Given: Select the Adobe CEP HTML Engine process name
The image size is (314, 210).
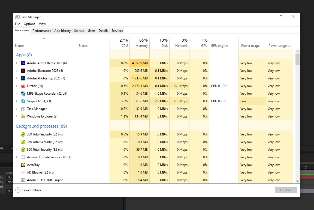Looking at the screenshot, I should (45, 180).
